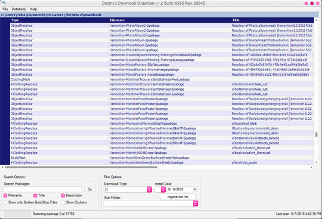
Task: Select row lemonlion-PhotoAlbum2-2.package
Action: 162,30
